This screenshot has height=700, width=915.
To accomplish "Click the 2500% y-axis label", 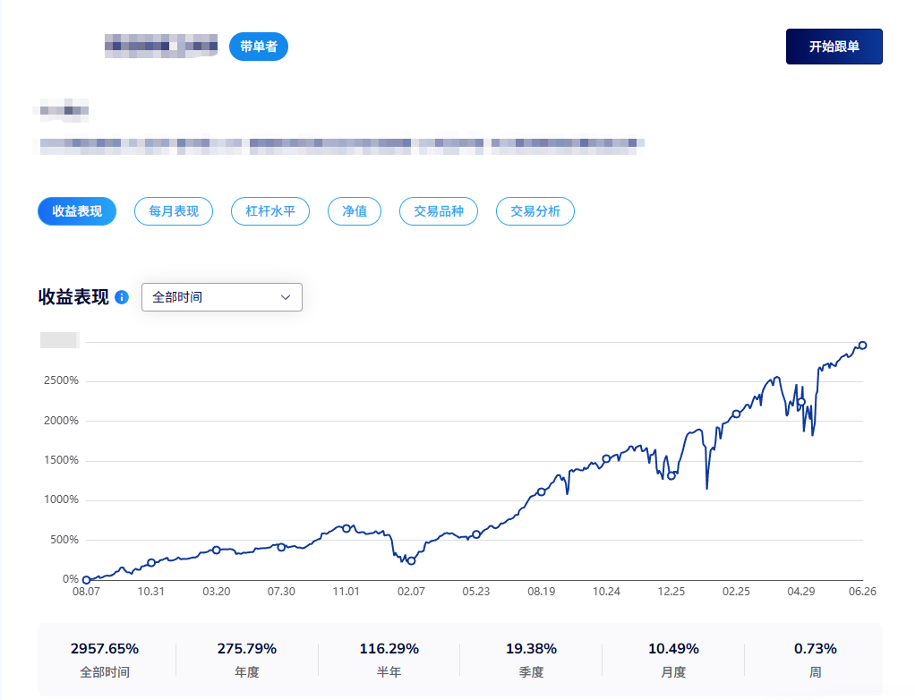I will pyautogui.click(x=61, y=380).
